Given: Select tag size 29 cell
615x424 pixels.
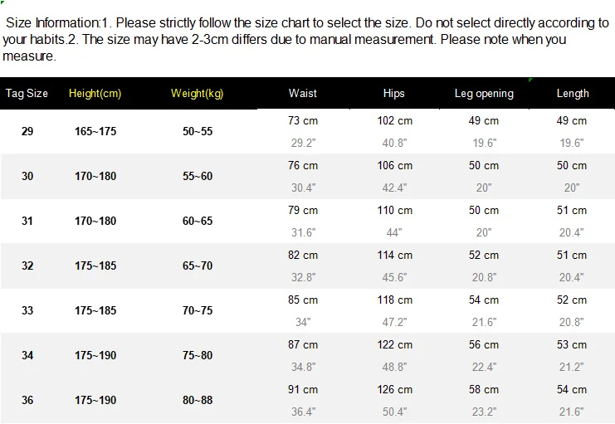Looking at the screenshot, I should click(x=27, y=131).
